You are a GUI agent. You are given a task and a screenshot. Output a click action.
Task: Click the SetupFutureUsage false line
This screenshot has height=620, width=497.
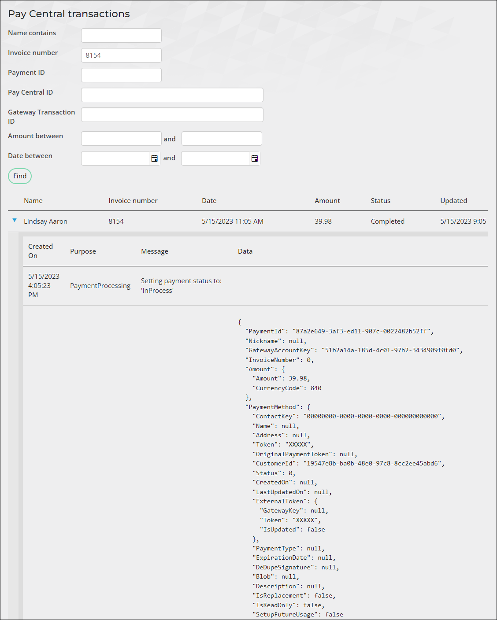coord(298,615)
